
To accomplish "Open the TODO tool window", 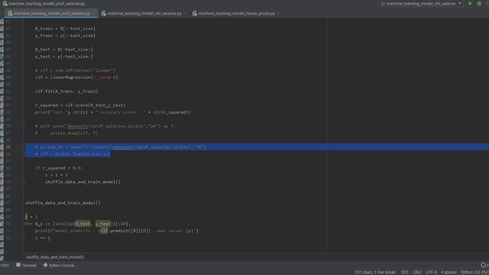I will click(x=4, y=265).
